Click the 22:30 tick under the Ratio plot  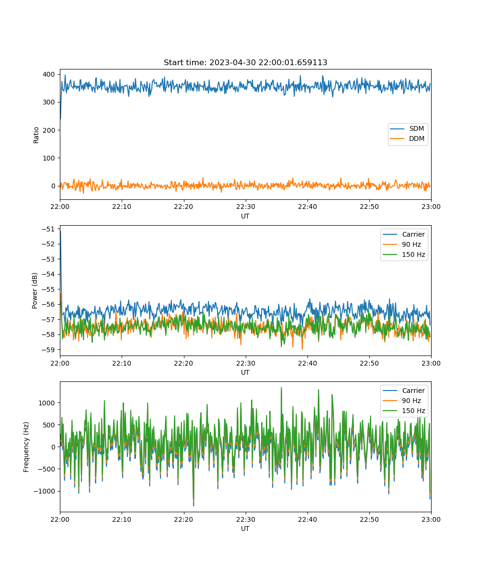click(x=245, y=207)
